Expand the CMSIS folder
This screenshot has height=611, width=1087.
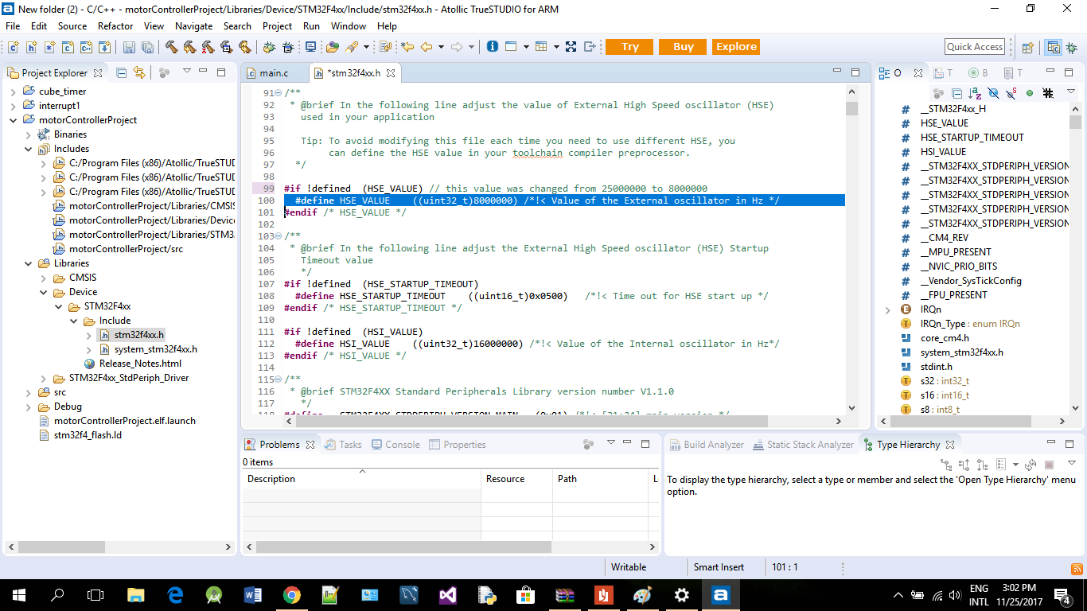(x=44, y=278)
